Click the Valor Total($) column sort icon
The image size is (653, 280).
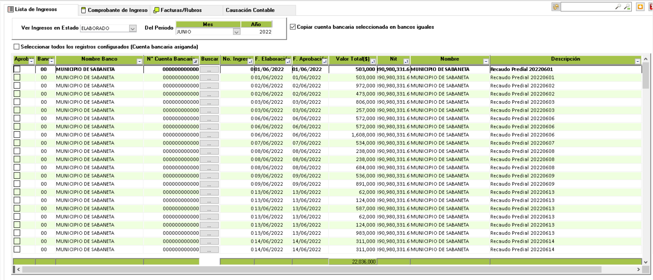[373, 61]
